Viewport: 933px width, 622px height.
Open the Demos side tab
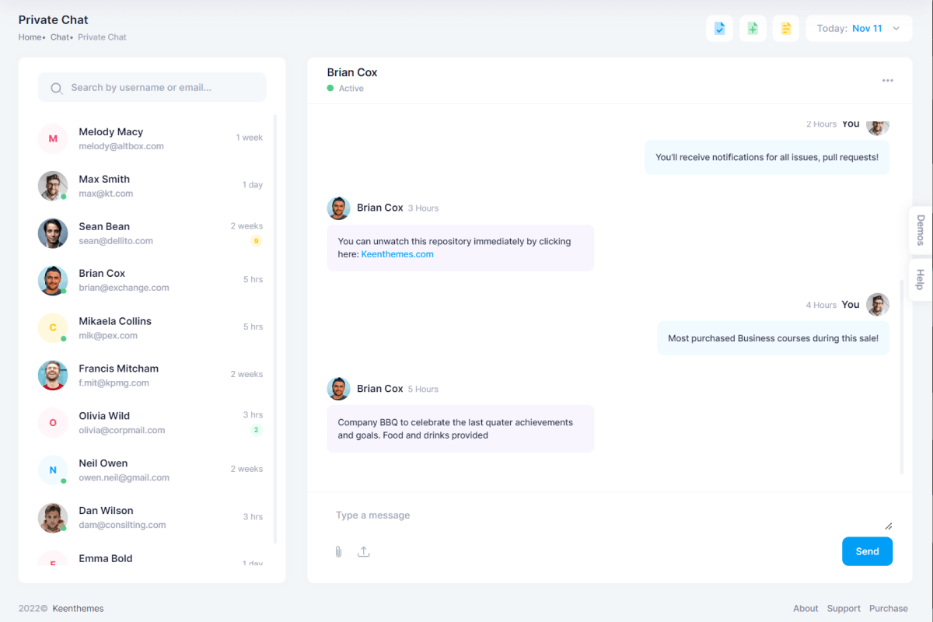point(921,230)
